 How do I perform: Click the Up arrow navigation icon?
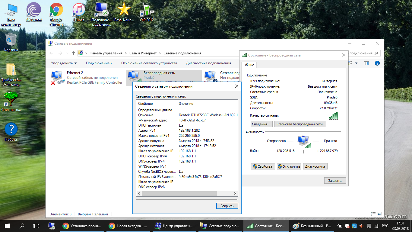click(x=74, y=53)
